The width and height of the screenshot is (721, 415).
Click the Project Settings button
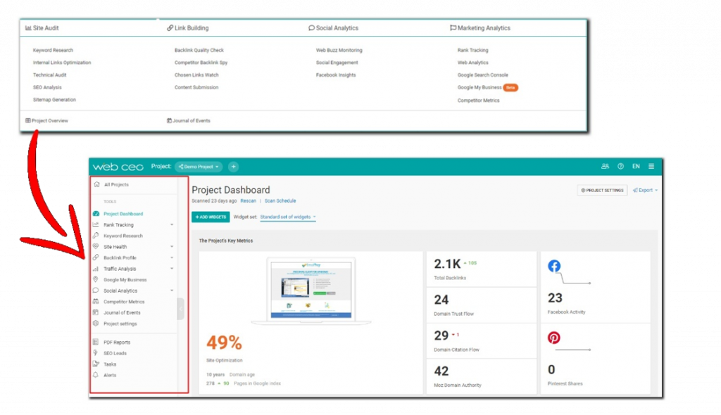603,190
